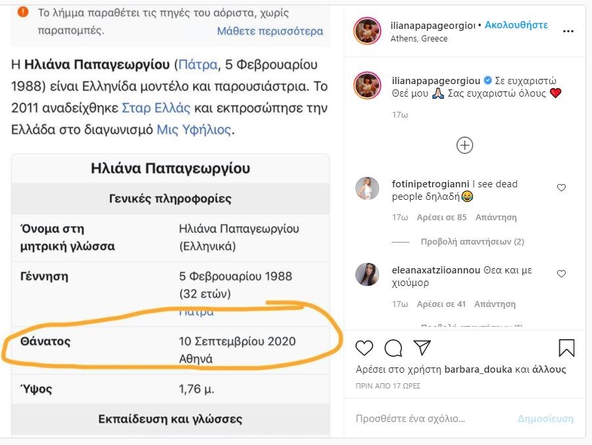This screenshot has height=445, width=592.
Task: Open the three-dot more options menu
Action: [568, 31]
